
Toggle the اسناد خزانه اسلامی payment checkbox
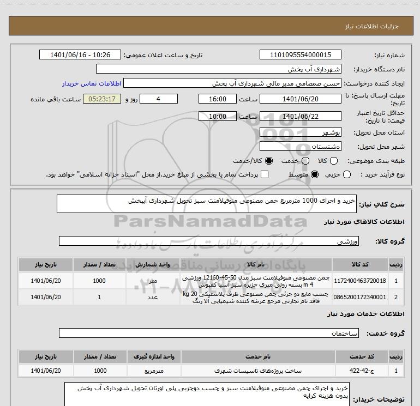click(265, 174)
